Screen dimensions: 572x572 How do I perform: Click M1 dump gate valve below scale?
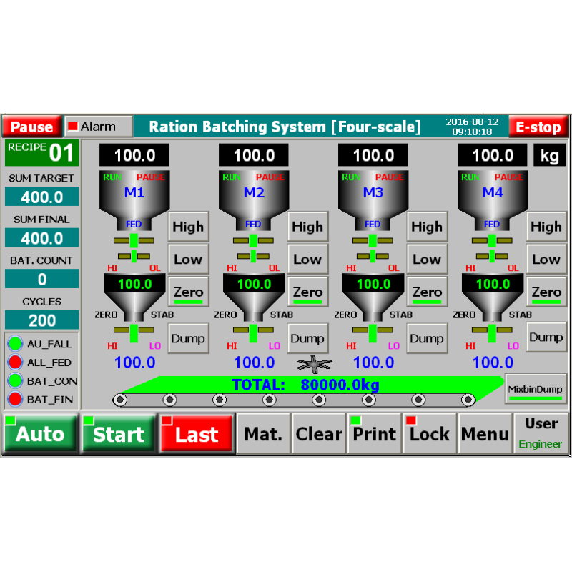pos(134,332)
